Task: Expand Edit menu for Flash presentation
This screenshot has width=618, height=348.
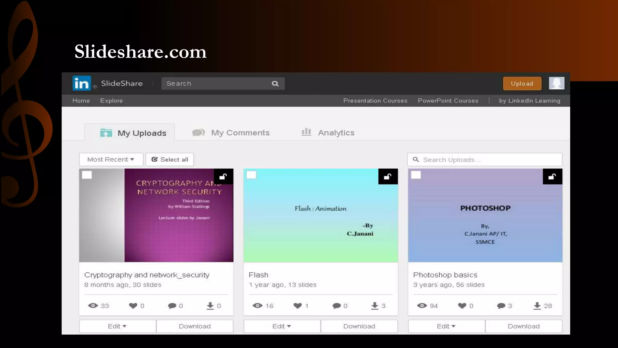Action: point(282,326)
